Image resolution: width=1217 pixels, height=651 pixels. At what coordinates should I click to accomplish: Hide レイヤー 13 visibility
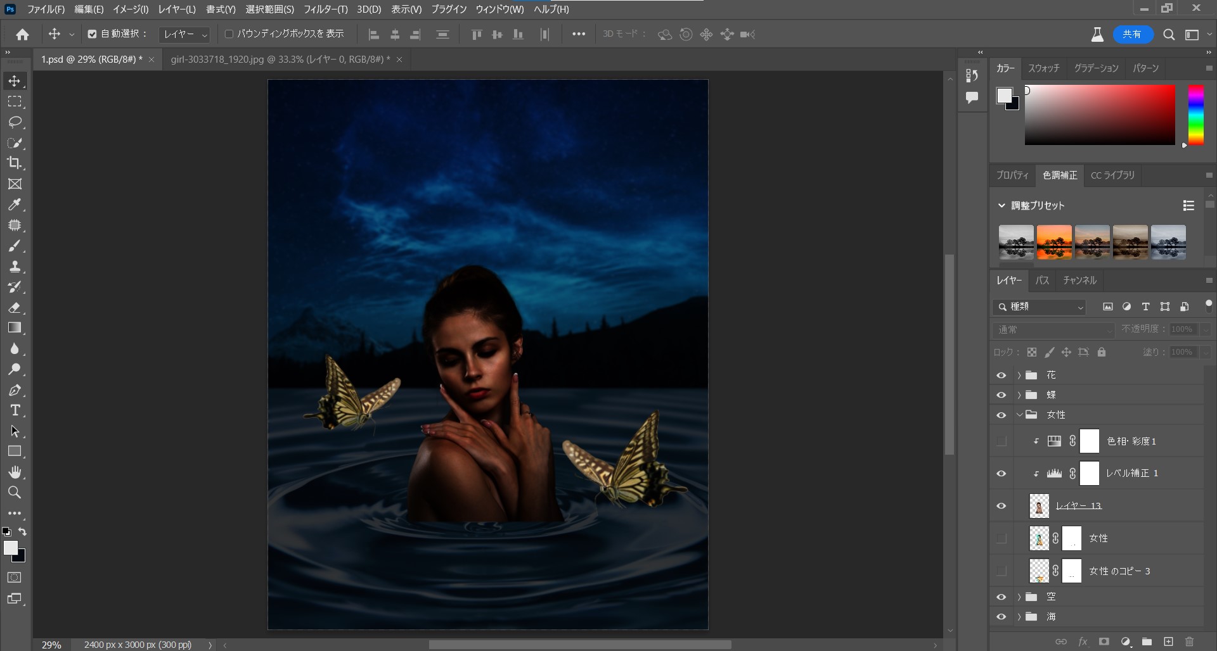coord(1001,506)
